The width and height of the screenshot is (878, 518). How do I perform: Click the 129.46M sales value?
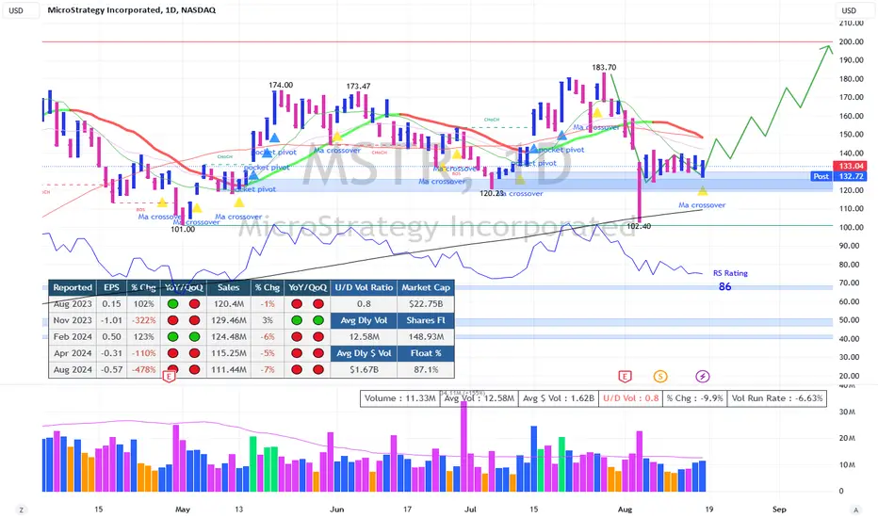coord(229,320)
